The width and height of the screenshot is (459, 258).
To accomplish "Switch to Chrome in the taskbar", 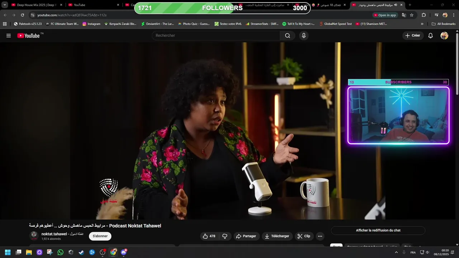I will pyautogui.click(x=113, y=252).
